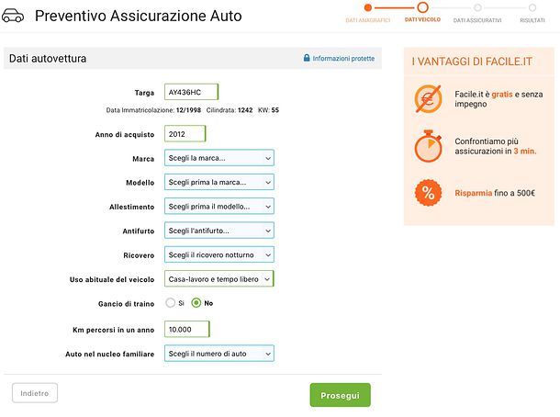Click the Targa input field
560x417 pixels.
coord(191,92)
